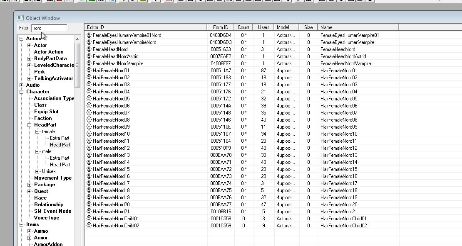Select Actor Action in the tree
This screenshot has height=246, width=462.
coord(49,52)
